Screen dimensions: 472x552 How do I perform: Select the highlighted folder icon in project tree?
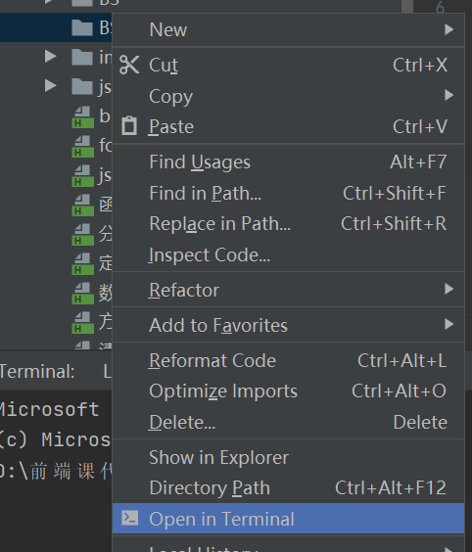point(82,27)
